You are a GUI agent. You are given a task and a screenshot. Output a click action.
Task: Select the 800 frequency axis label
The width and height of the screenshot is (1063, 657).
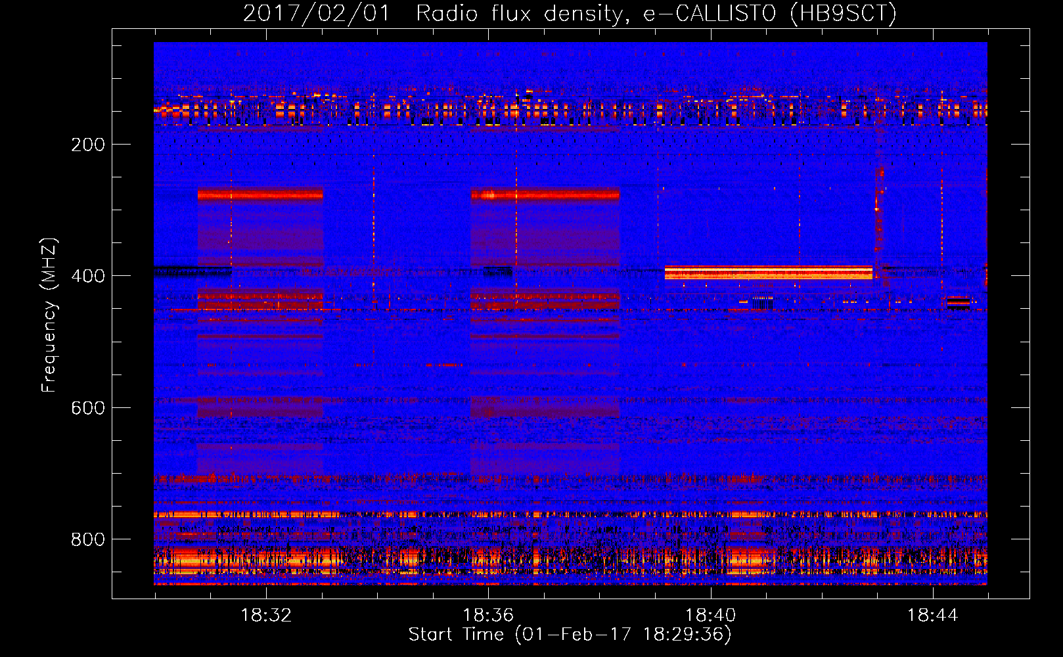click(88, 539)
